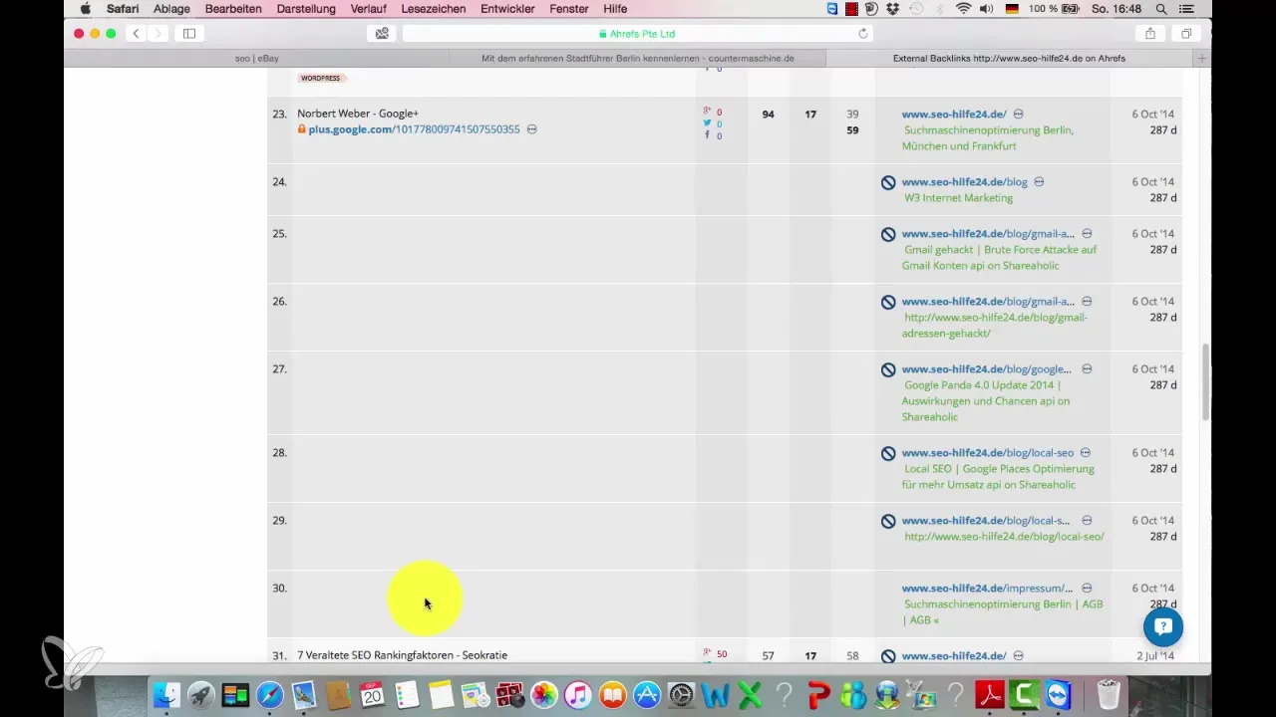Viewport: 1276px width, 717px height.
Task: Open Wi-Fi status menu
Action: pyautogui.click(x=963, y=9)
